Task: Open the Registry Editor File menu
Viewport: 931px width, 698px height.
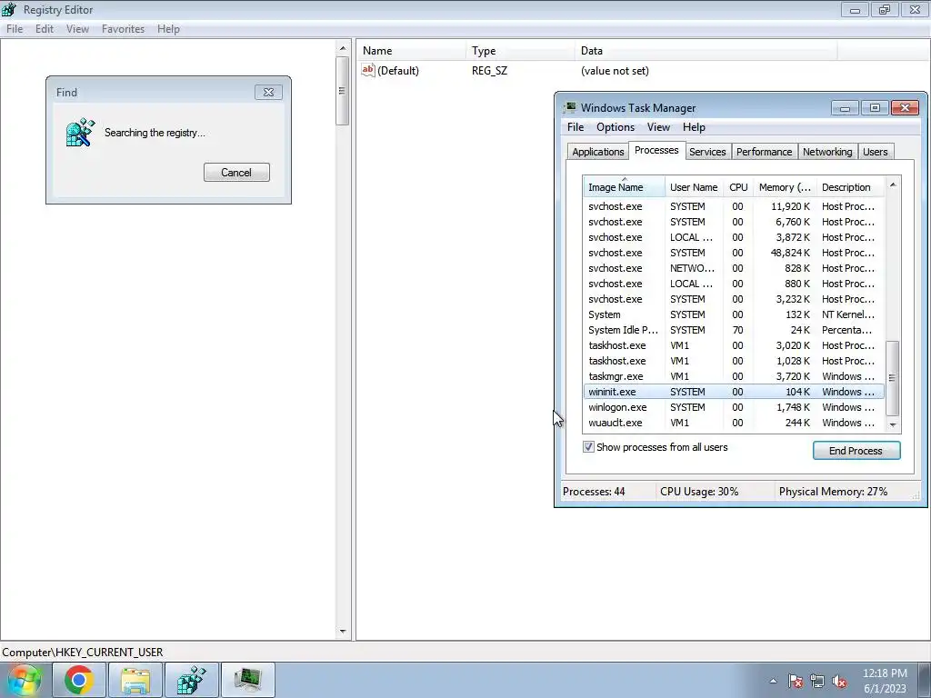Action: 15,28
